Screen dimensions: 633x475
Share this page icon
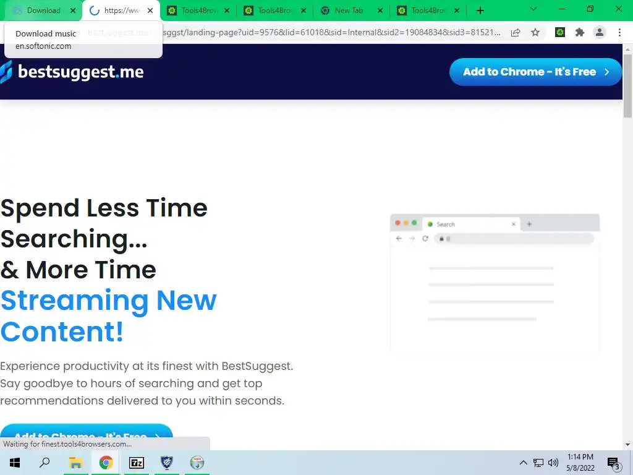tap(516, 33)
